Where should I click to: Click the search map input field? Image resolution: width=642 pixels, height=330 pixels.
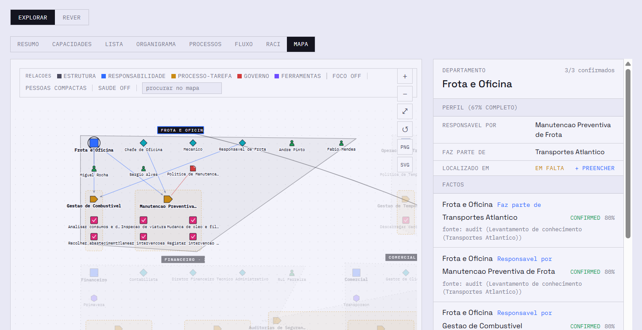(182, 88)
